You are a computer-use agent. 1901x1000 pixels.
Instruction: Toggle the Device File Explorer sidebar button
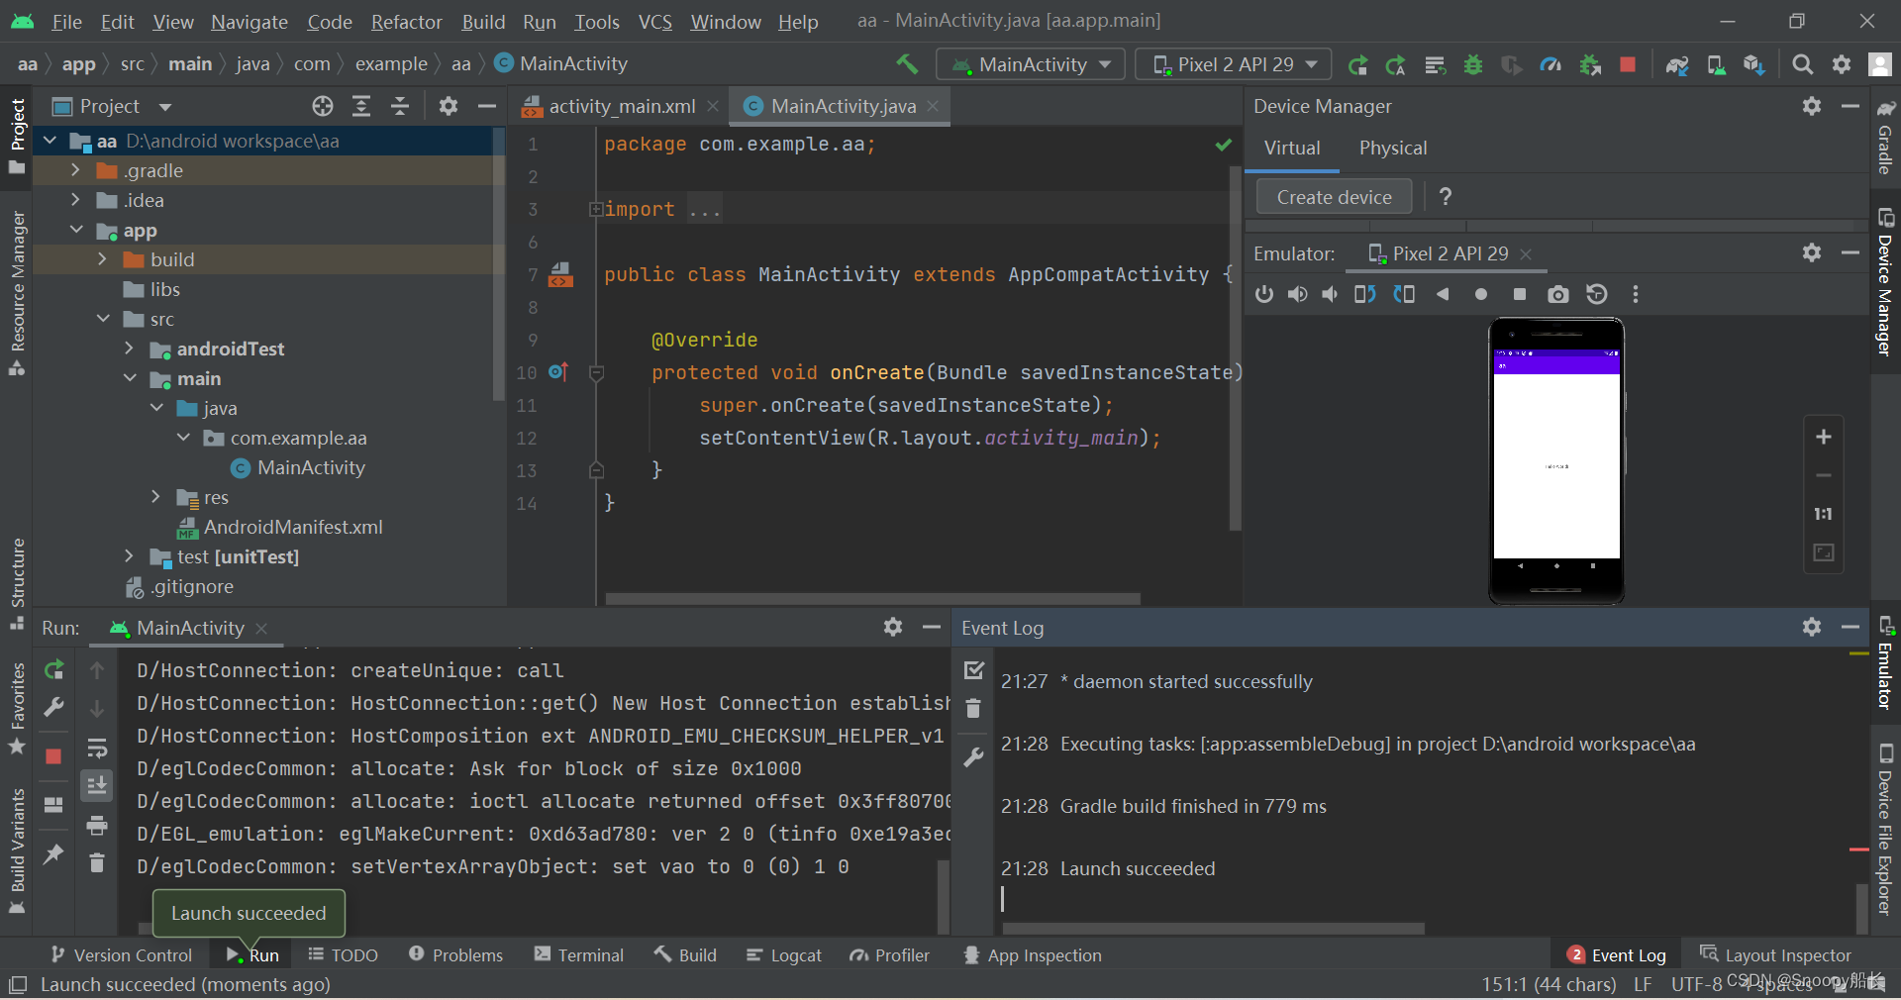click(1886, 829)
